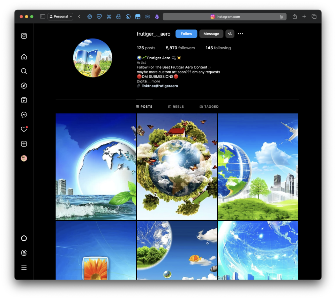336x299 pixels.
Task: Switch to the REELS tab
Action: coord(176,107)
